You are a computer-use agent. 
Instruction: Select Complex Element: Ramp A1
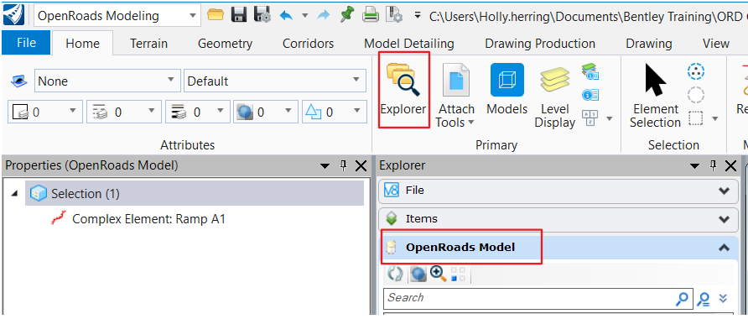(148, 219)
